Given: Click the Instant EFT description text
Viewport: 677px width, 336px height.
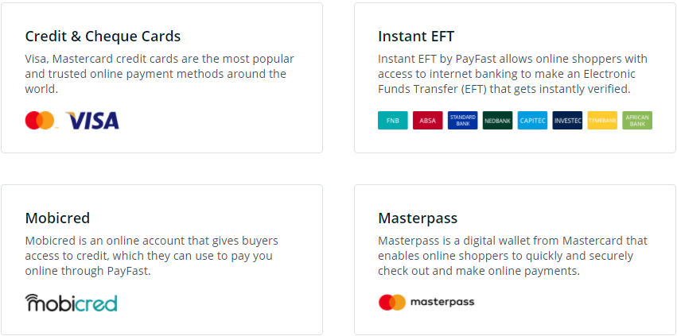Looking at the screenshot, I should pyautogui.click(x=512, y=74).
